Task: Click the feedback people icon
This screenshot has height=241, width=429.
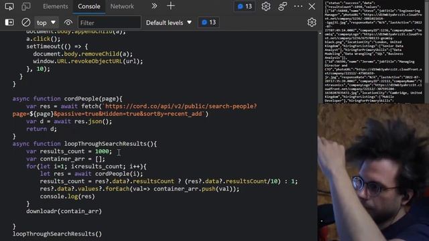Action: click(x=282, y=6)
